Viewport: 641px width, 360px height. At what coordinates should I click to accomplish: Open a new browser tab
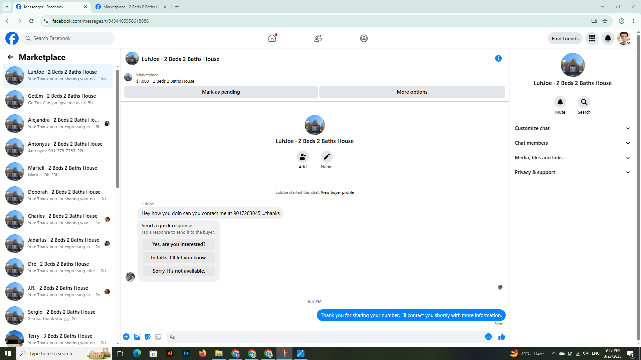177,7
